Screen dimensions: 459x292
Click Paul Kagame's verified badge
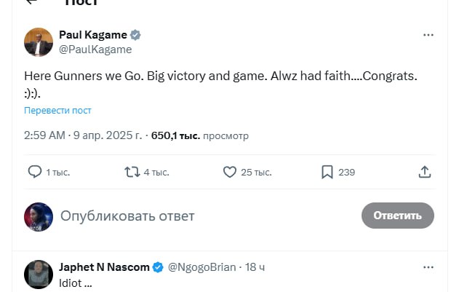(136, 35)
